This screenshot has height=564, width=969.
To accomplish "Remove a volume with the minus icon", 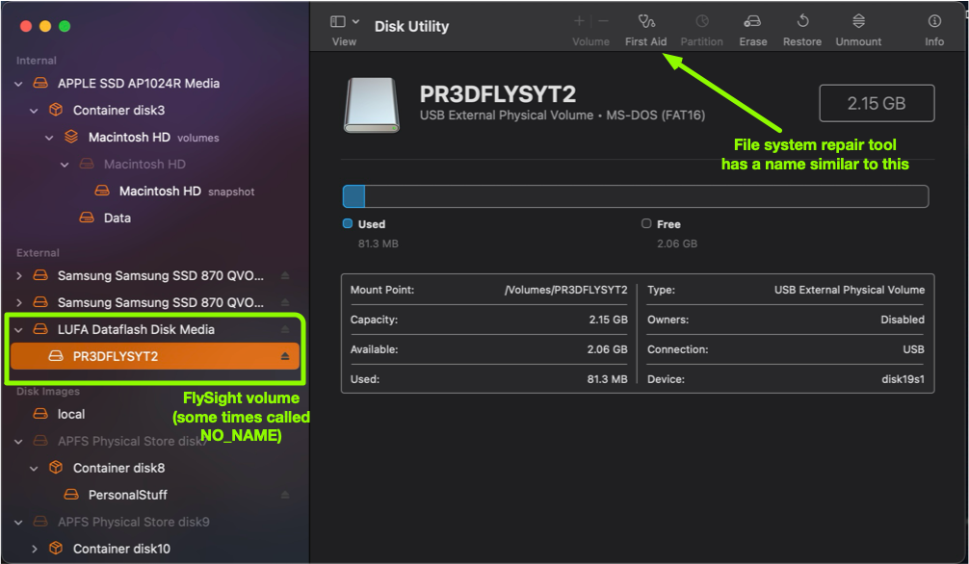I will point(603,21).
